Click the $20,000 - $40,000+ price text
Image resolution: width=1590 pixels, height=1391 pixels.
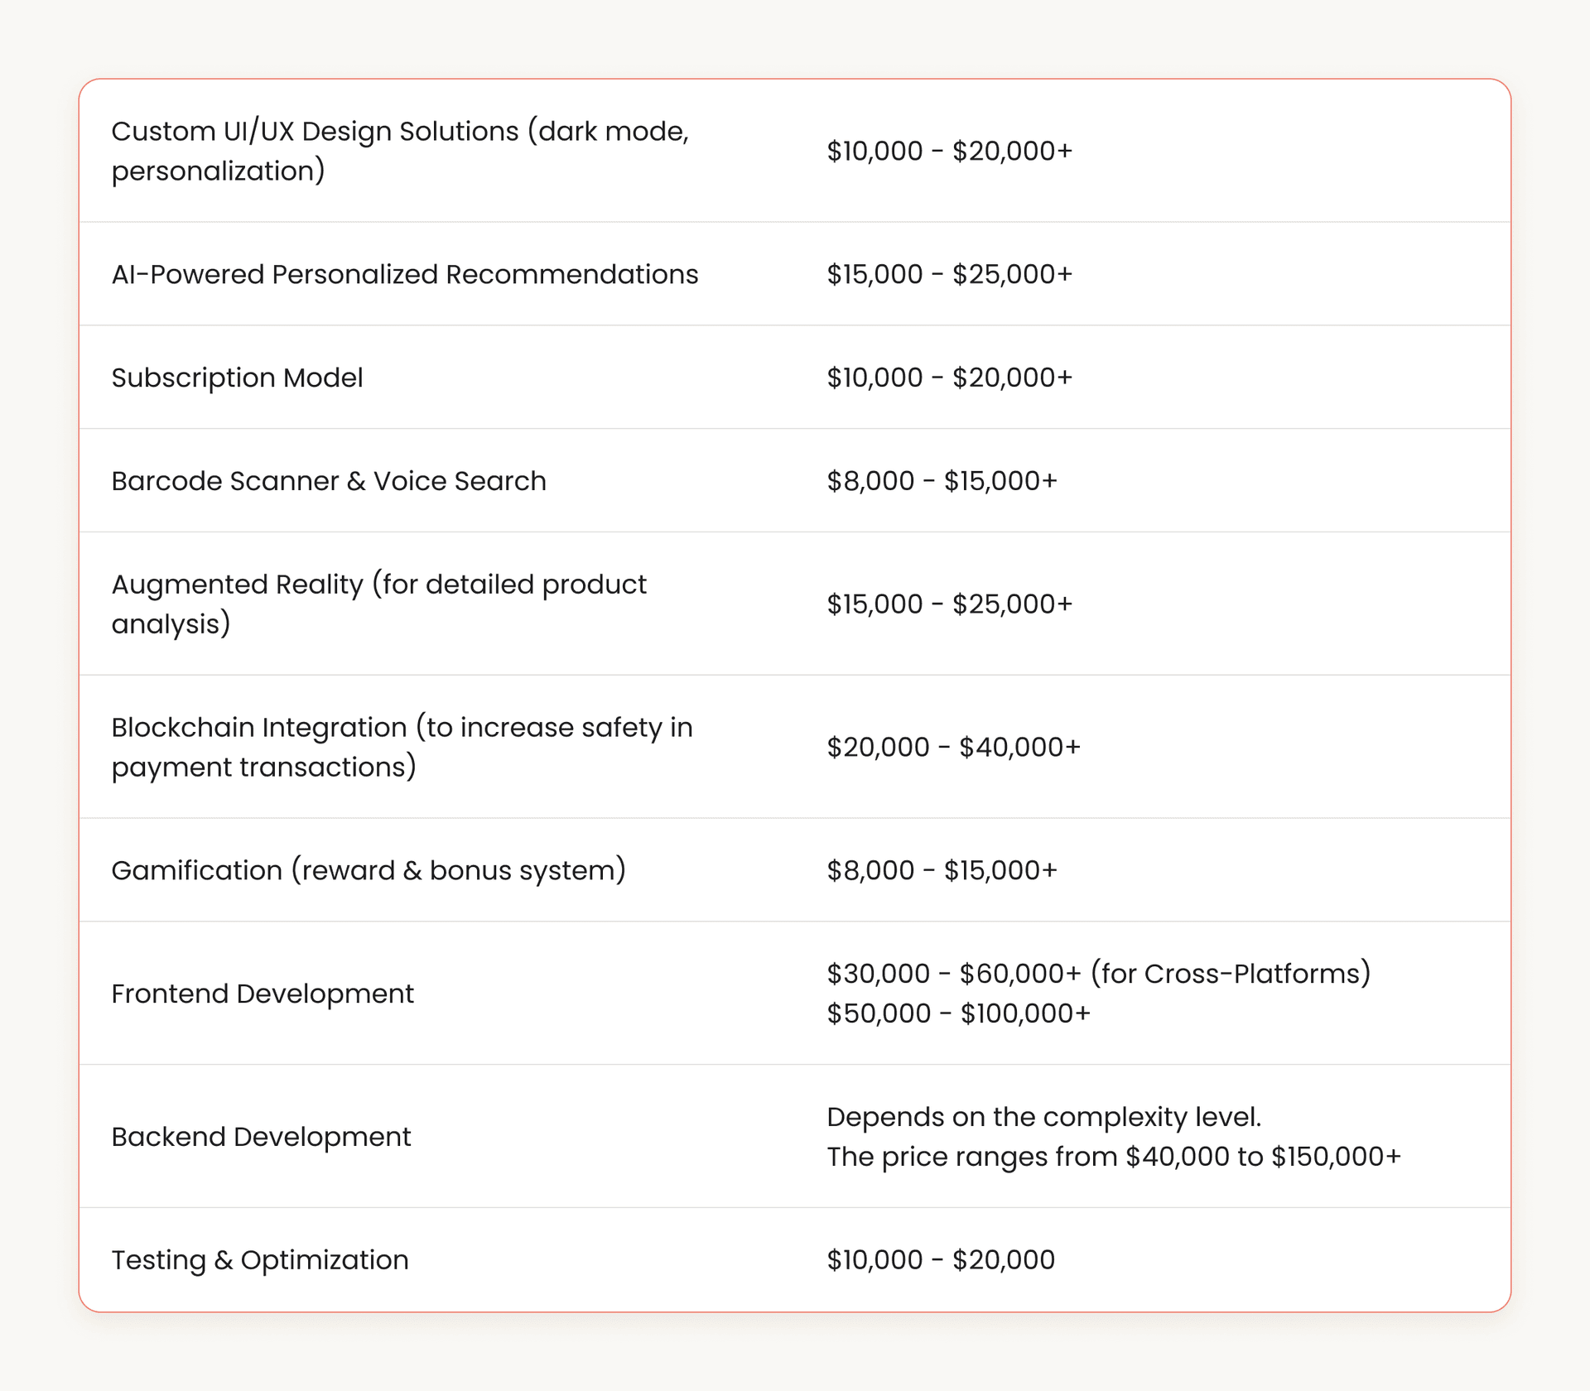(952, 746)
